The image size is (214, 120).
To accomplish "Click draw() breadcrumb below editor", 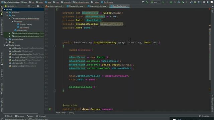I will [x=72, y=113].
